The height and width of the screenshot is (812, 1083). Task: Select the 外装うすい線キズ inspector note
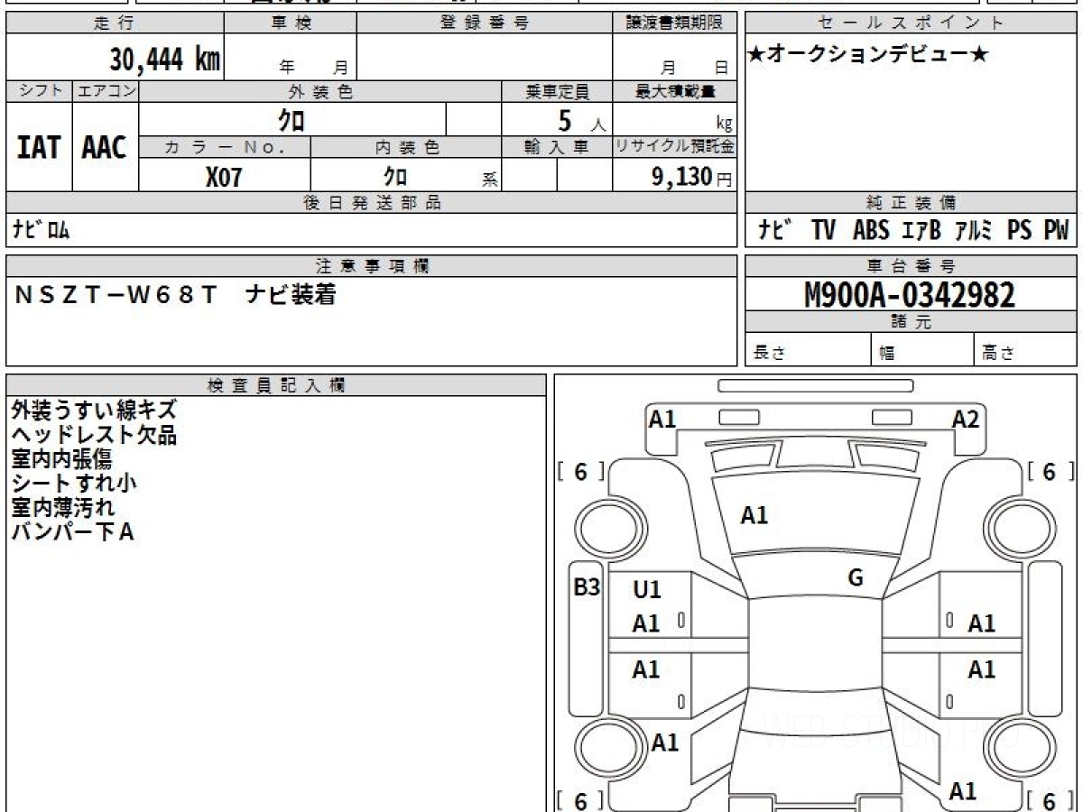point(94,411)
